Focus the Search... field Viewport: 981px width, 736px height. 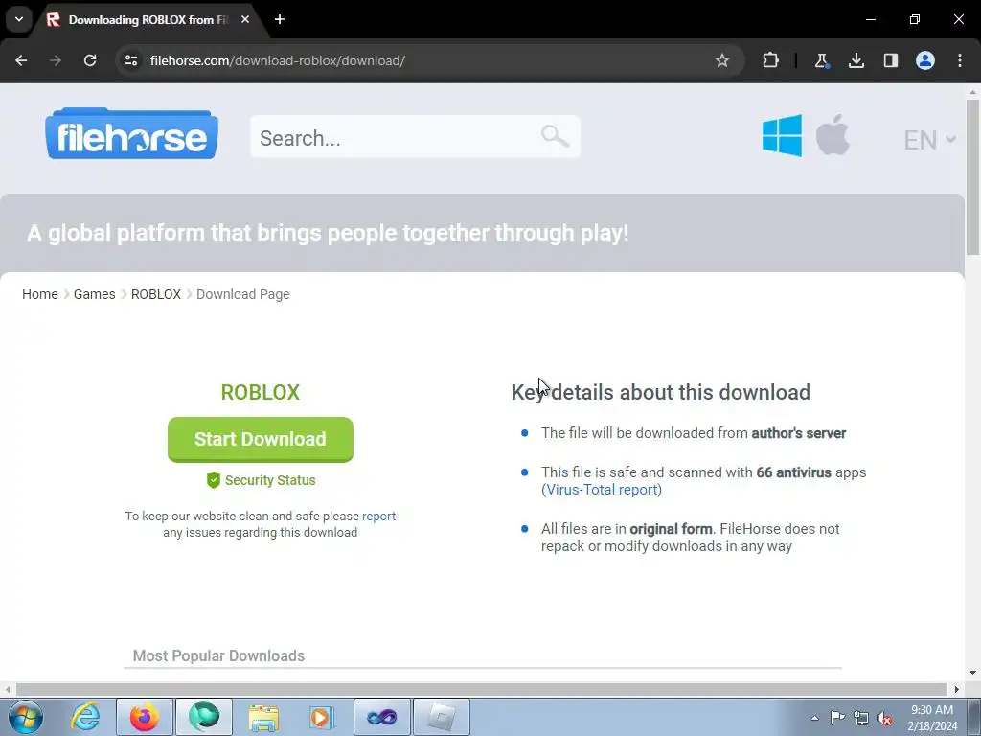415,136
